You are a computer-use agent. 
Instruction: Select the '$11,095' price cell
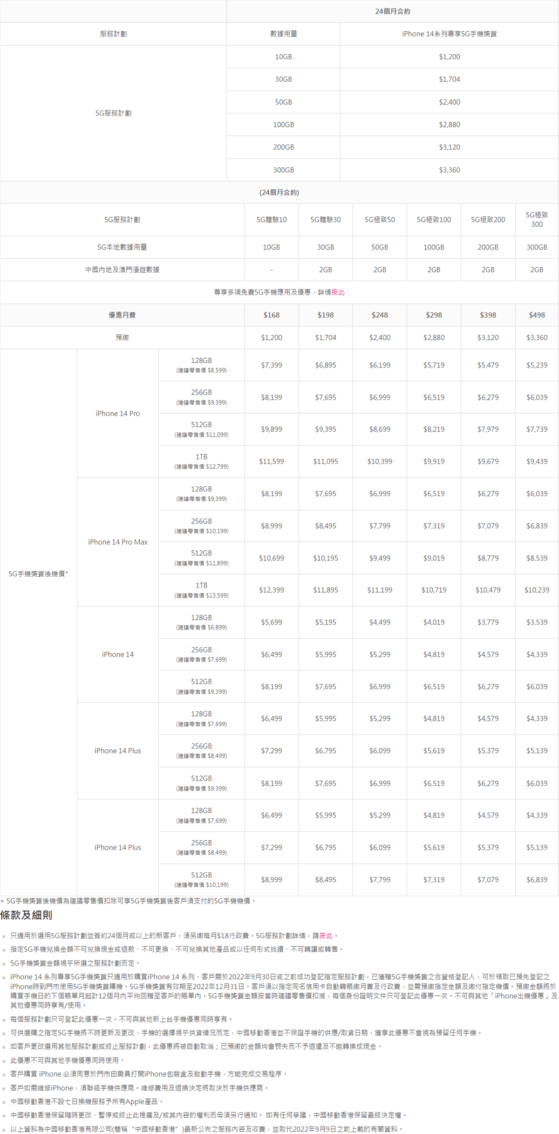(x=326, y=462)
